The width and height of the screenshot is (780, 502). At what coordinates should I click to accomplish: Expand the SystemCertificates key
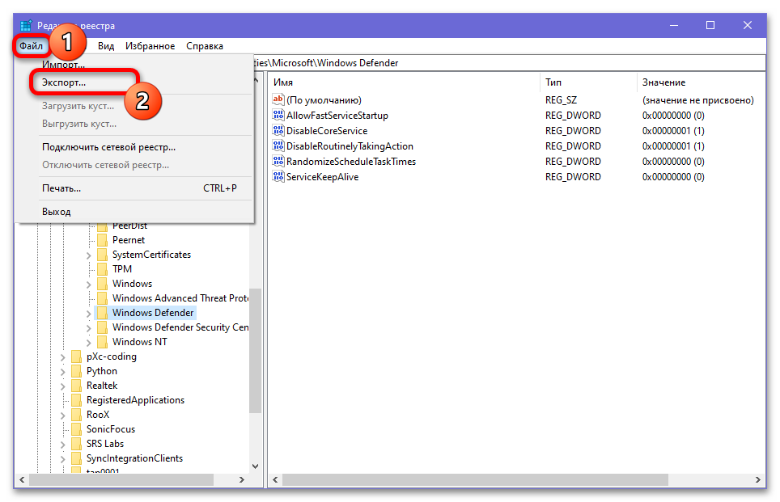(88, 255)
